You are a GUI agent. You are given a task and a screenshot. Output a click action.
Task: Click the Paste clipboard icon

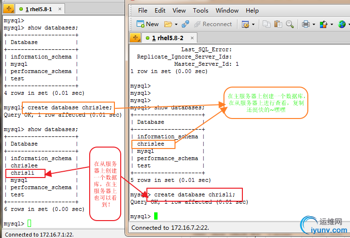click(278, 24)
